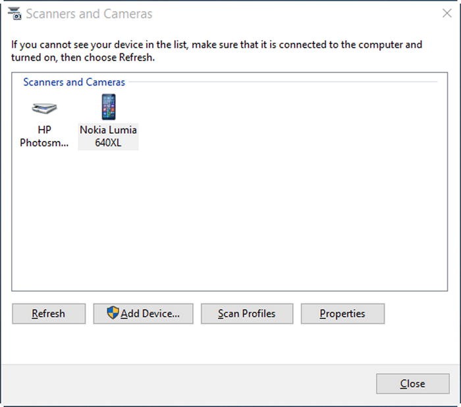Select the HP Photosmart scanner icon
The height and width of the screenshot is (407, 461).
pos(44,108)
